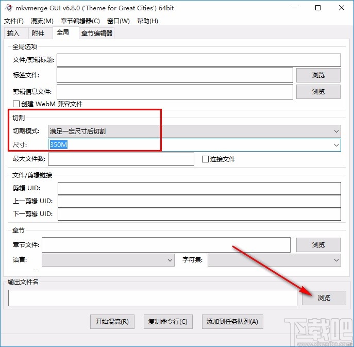The image size is (354, 347).
Task: Focus the 剪辑信息文件 input field
Action: click(x=175, y=92)
